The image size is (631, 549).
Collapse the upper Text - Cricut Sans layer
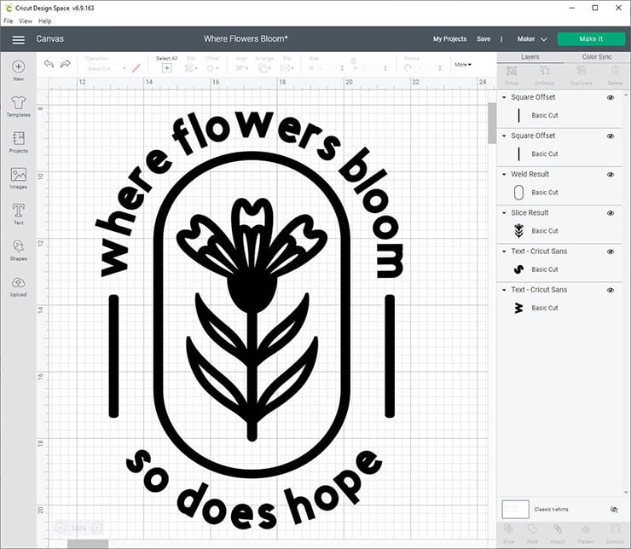coord(504,251)
